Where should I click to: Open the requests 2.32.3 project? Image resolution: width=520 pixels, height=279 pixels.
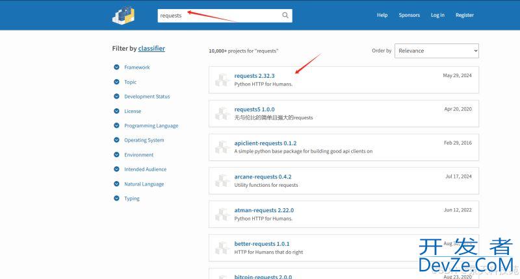coord(254,76)
